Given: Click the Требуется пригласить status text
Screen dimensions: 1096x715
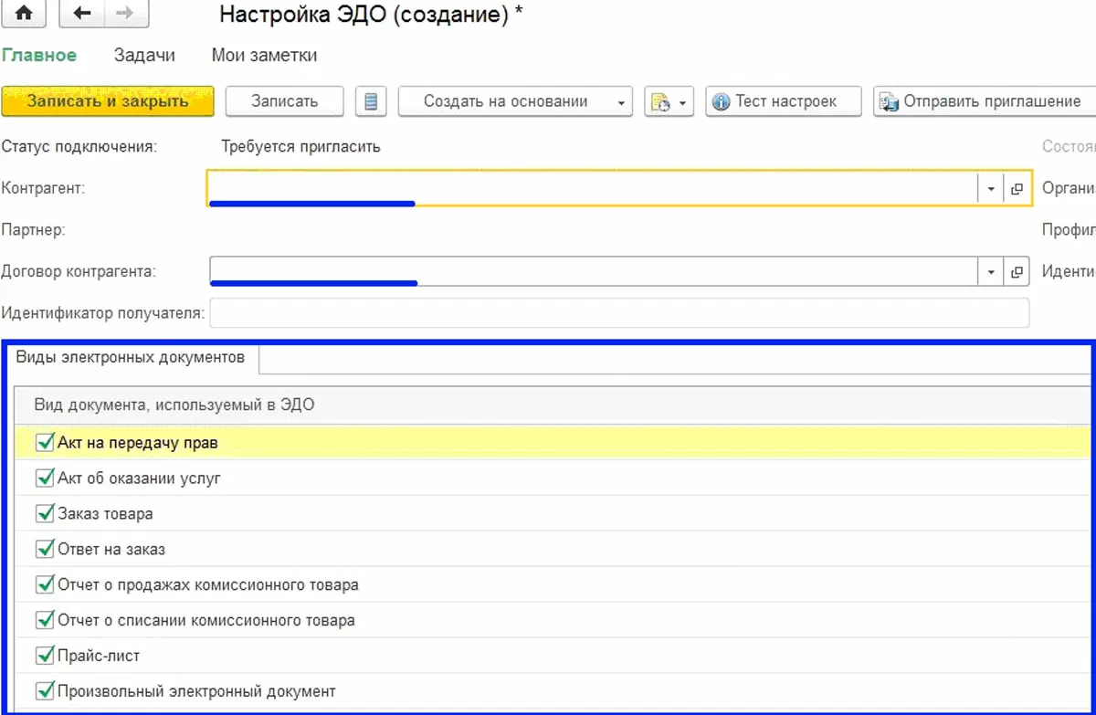Looking at the screenshot, I should (300, 147).
